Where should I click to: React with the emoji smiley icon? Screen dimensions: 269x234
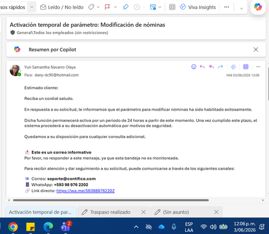pyautogui.click(x=194, y=67)
